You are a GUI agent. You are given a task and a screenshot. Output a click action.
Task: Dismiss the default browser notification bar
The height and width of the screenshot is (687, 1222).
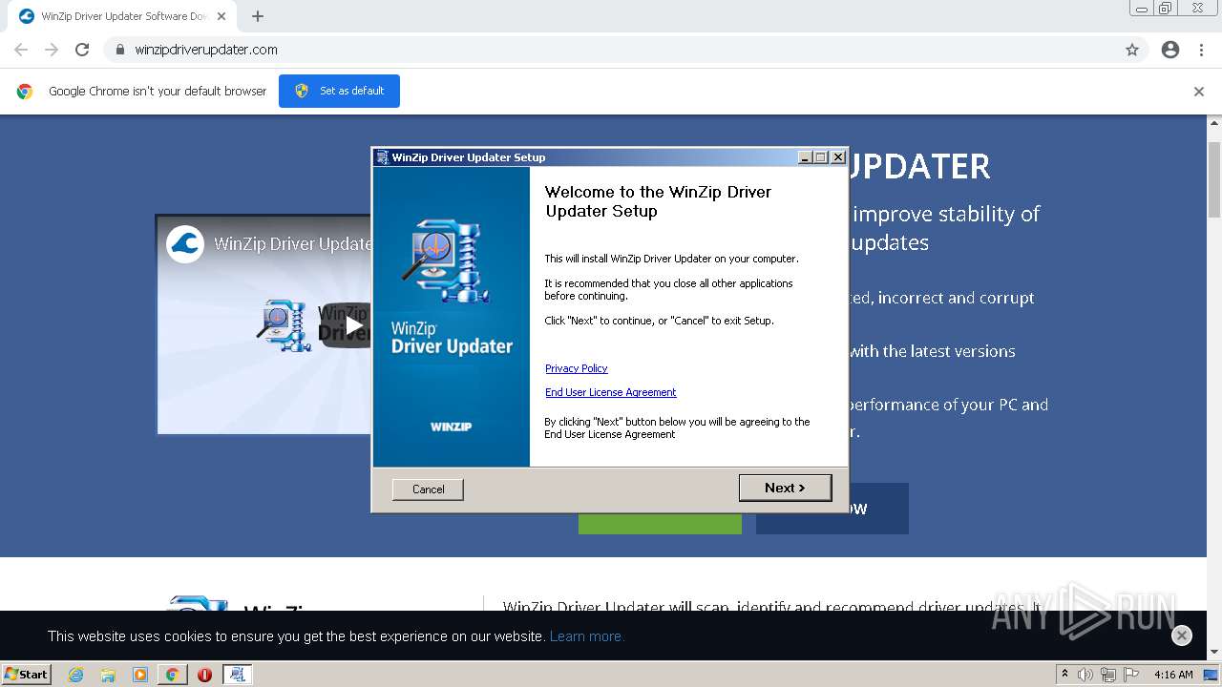[x=1198, y=92]
